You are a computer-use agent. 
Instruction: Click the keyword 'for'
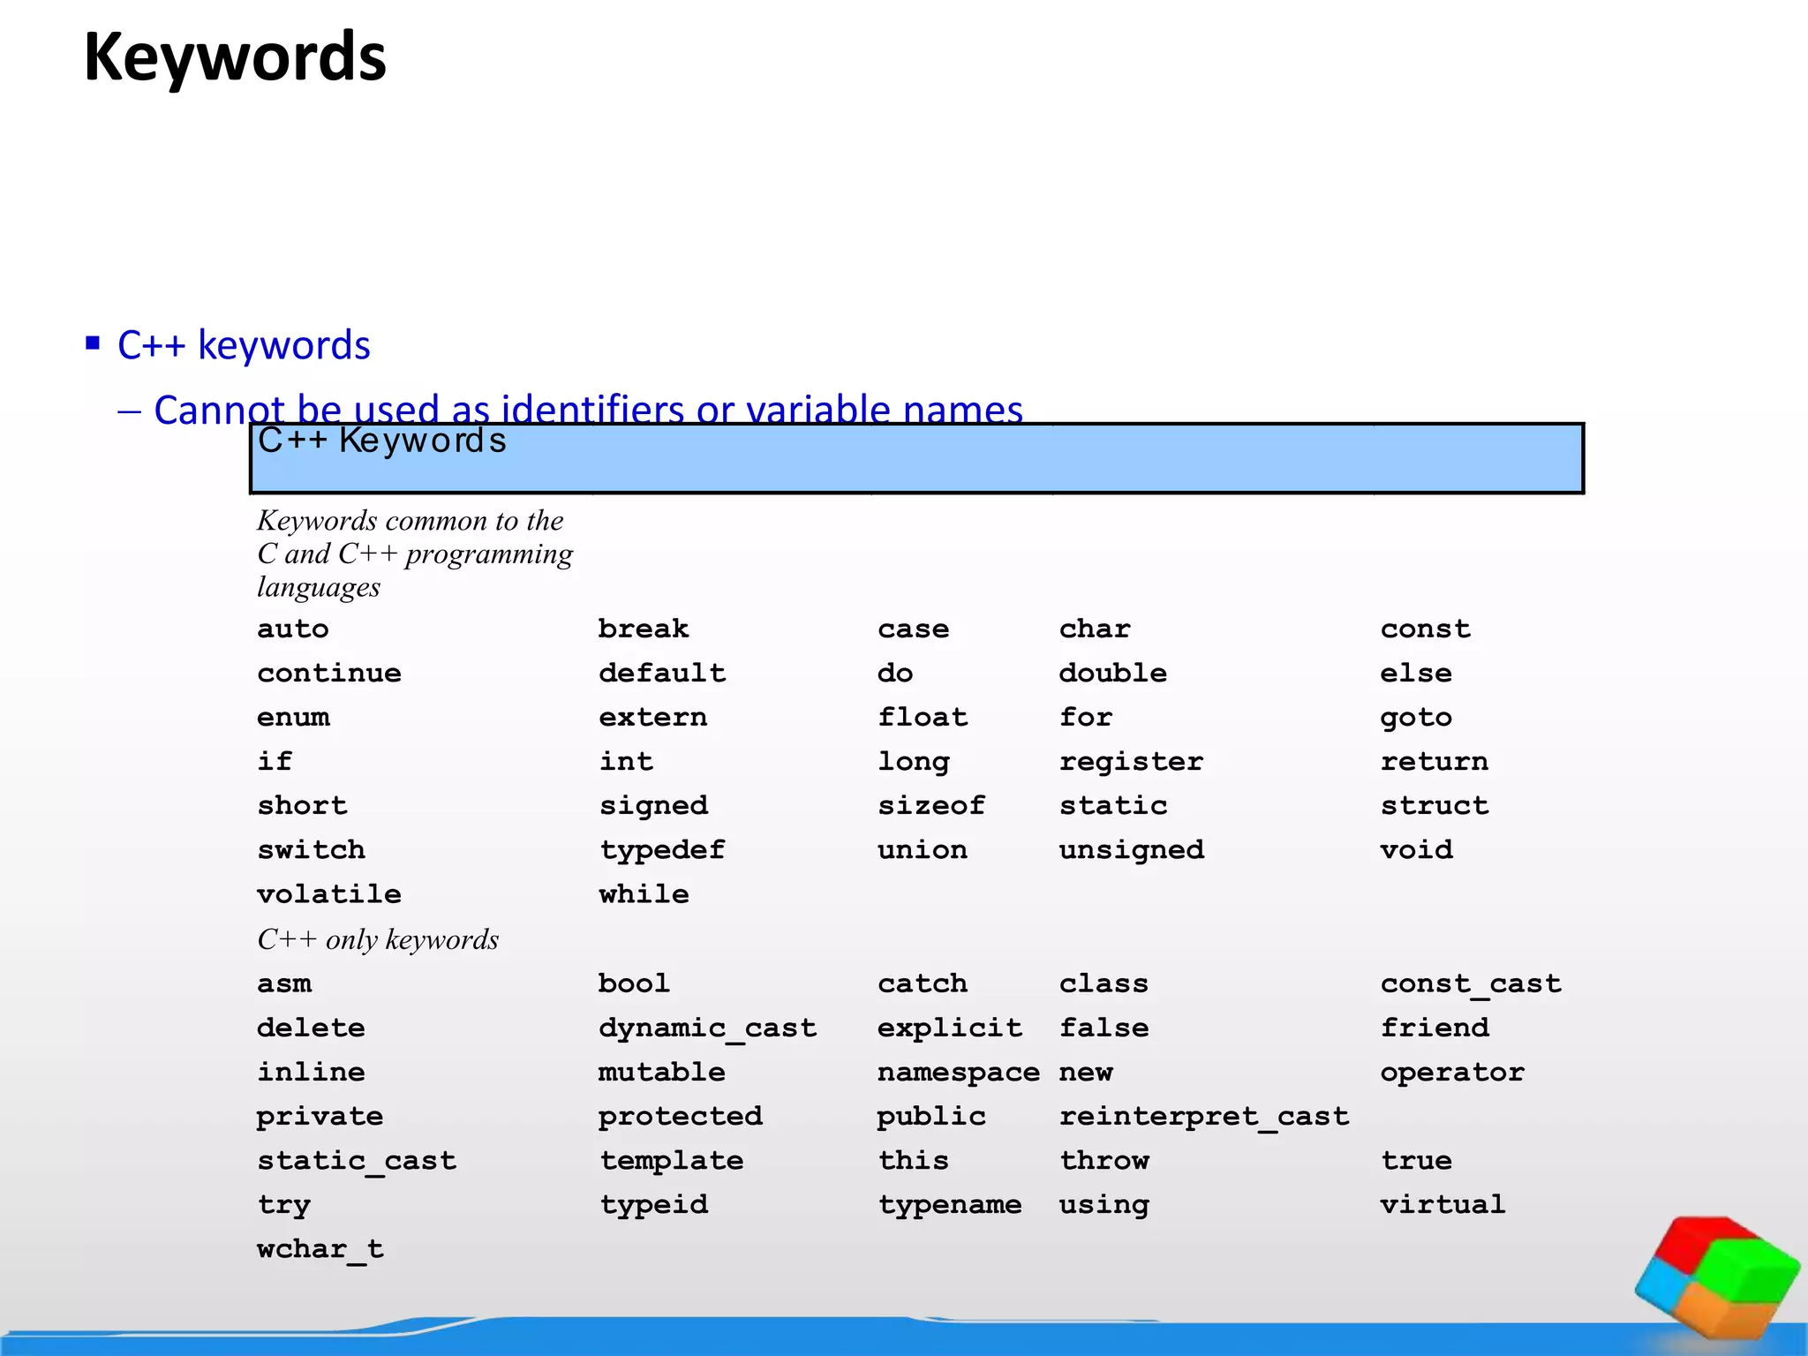click(x=1086, y=717)
